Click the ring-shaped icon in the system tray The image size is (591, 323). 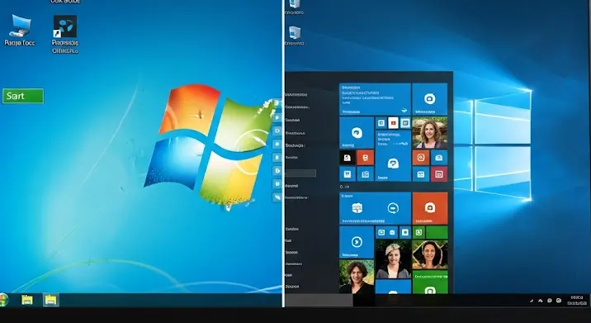pos(559,301)
